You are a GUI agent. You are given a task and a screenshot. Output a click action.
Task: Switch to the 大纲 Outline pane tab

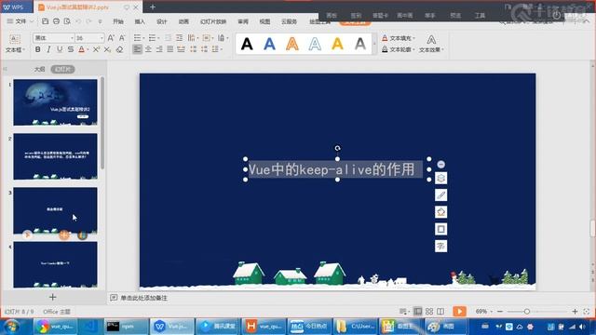pyautogui.click(x=39, y=69)
